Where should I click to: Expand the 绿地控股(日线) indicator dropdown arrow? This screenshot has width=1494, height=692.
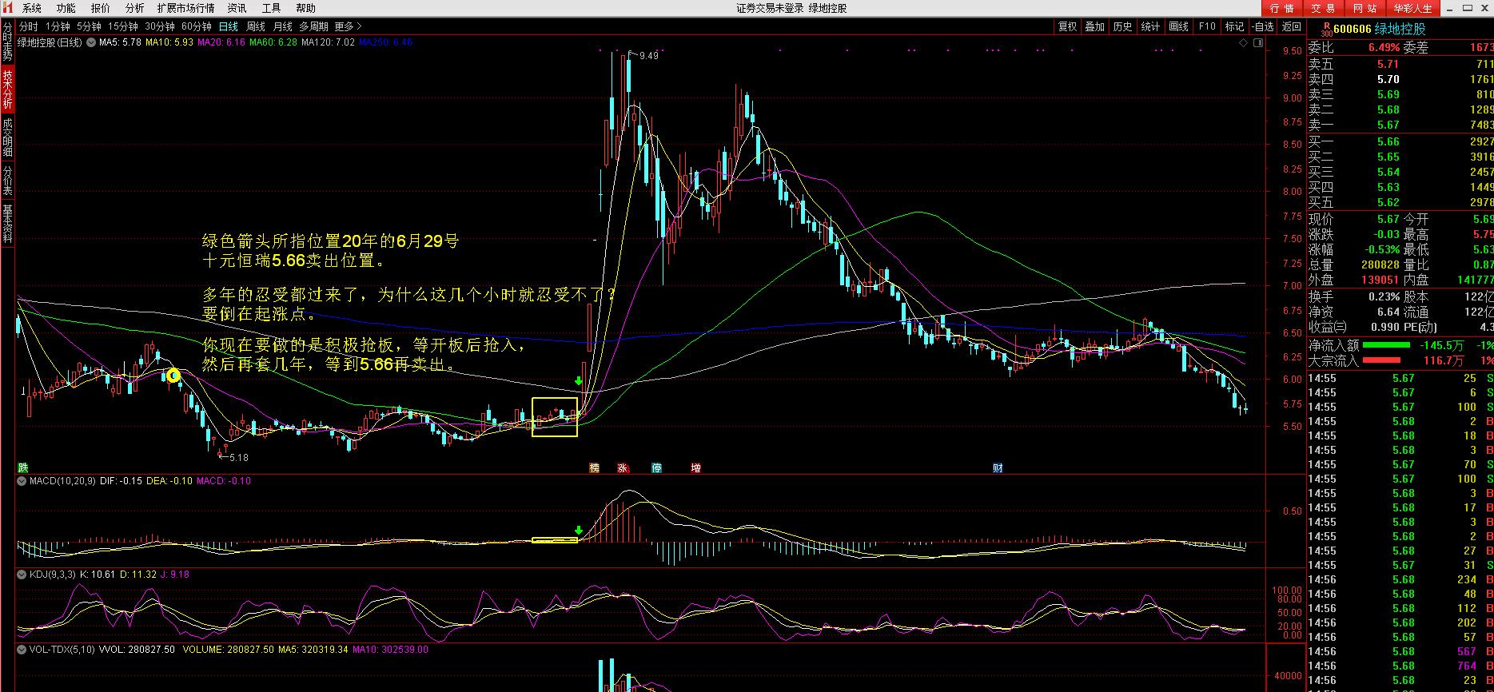point(90,42)
